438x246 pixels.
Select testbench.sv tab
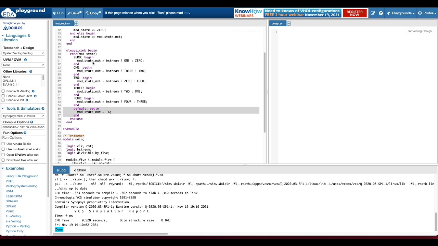tap(63, 24)
